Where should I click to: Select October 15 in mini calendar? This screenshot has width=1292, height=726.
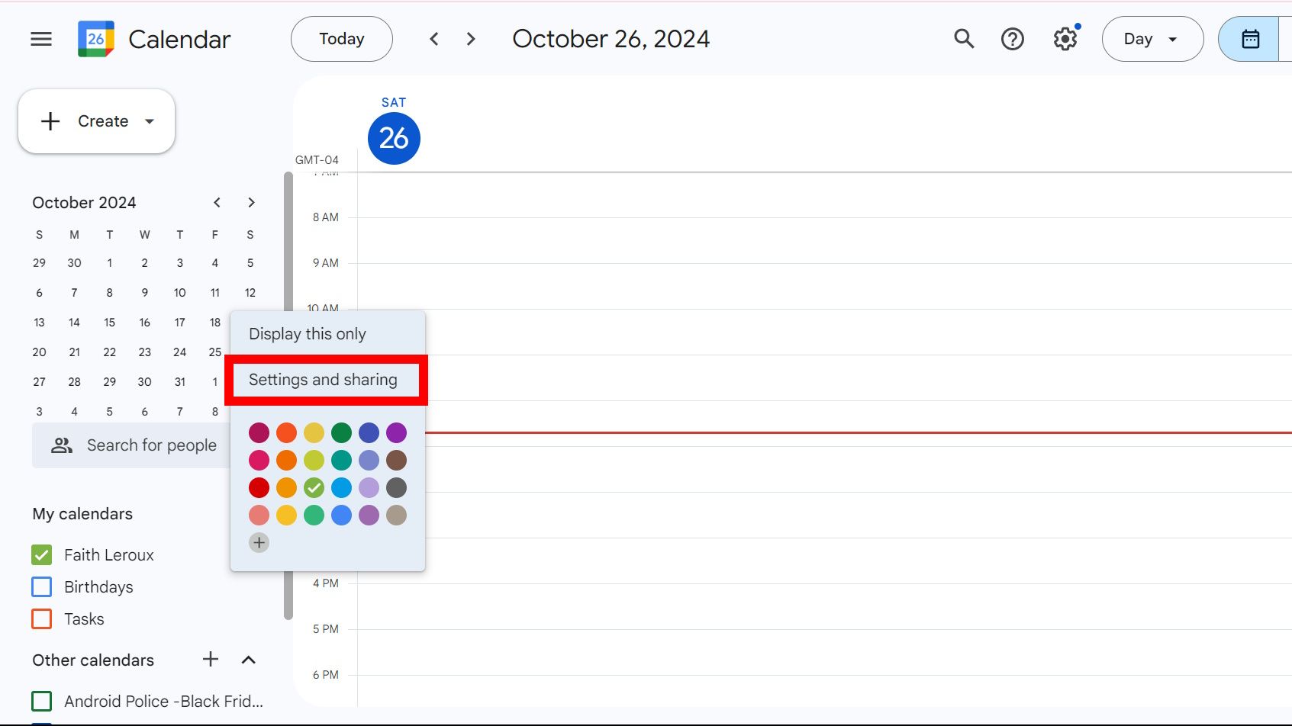coord(109,323)
